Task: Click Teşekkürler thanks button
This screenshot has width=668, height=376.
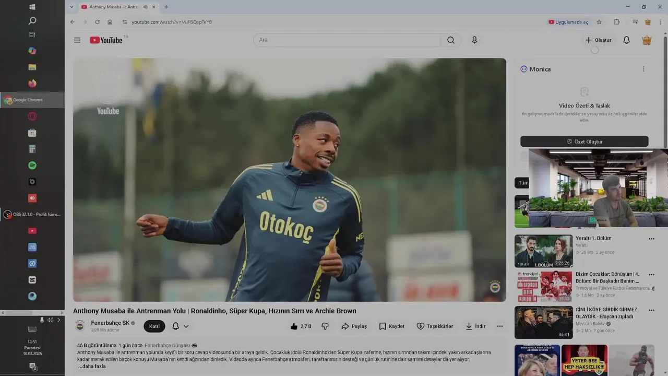Action: 435,326
